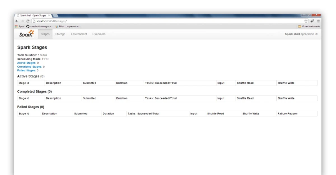Viewport: 336px width, 175px height.
Task: Select the Stages tab
Action: tap(45, 34)
